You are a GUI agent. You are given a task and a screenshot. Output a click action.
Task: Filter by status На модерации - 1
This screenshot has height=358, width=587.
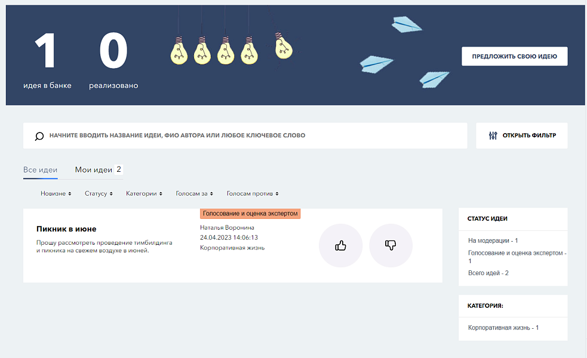493,240
